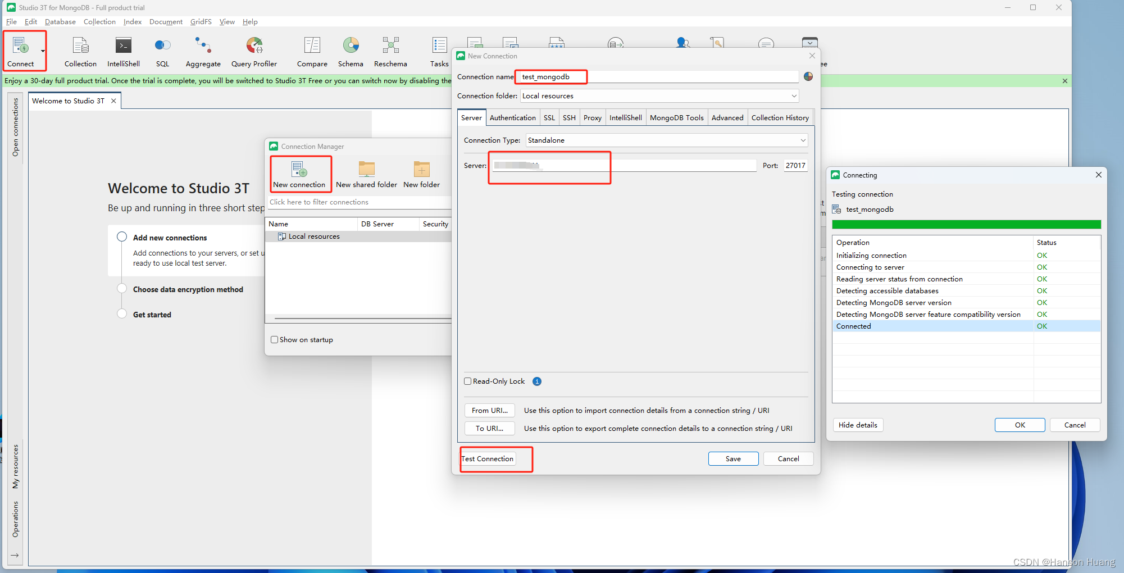The image size is (1124, 573).
Task: Click the Studio 3T logo in title bar
Action: pyautogui.click(x=11, y=7)
